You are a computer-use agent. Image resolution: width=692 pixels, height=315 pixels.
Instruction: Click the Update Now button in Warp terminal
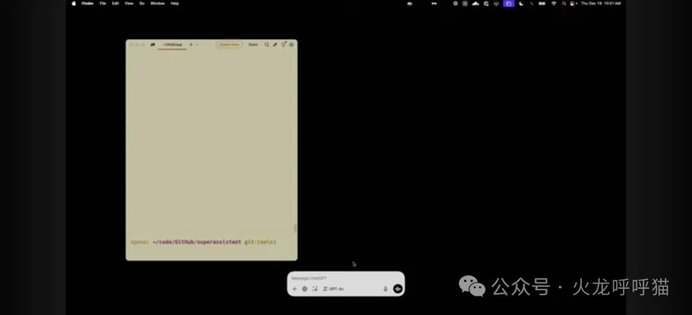pyautogui.click(x=229, y=45)
